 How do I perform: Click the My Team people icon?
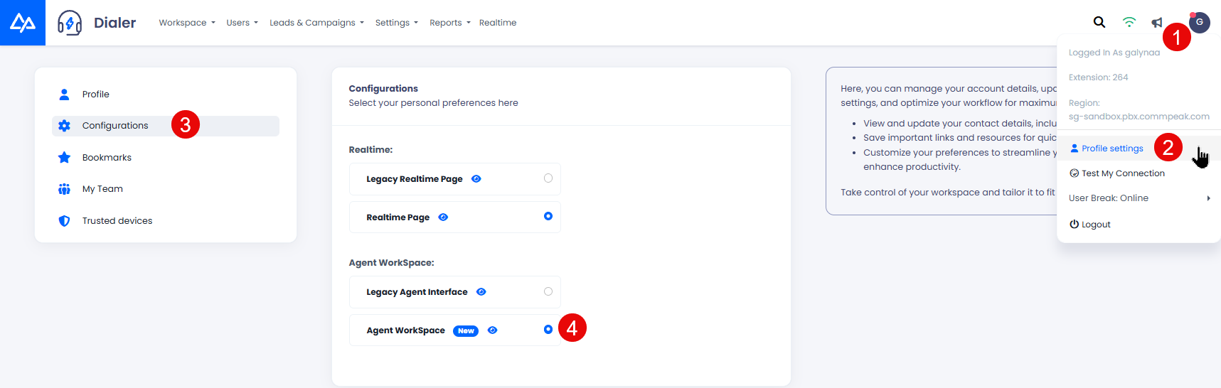(64, 189)
